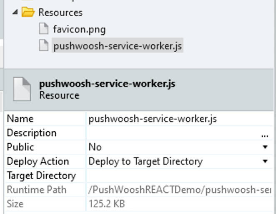Edit the Name field value

click(x=180, y=119)
